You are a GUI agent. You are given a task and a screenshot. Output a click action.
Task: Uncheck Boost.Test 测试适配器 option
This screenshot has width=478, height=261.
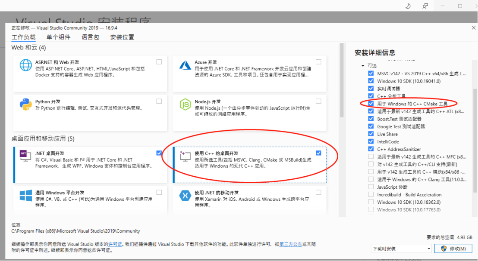pos(371,119)
